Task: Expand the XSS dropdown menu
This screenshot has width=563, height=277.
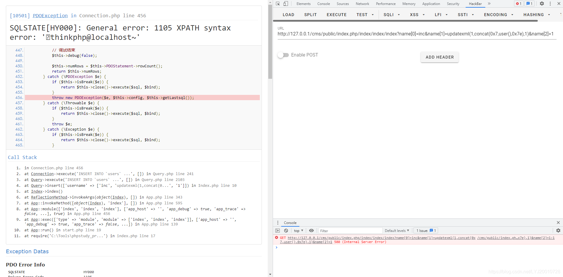Action: tap(417, 15)
